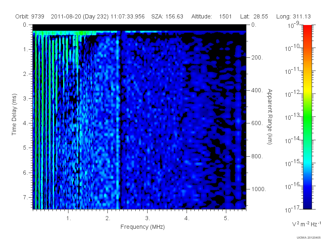The image size is (328, 246).
Task: Click the colorbar tick label '10⁻¹⁴'
Action: point(293,140)
